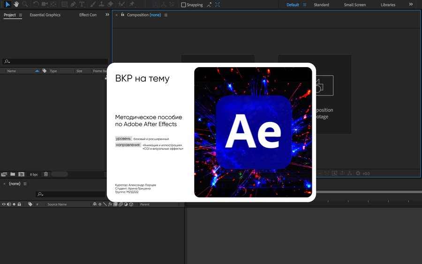This screenshot has height=264, width=422.
Task: Expand the workspace overflow chevron after Libraries
Action: [x=411, y=5]
